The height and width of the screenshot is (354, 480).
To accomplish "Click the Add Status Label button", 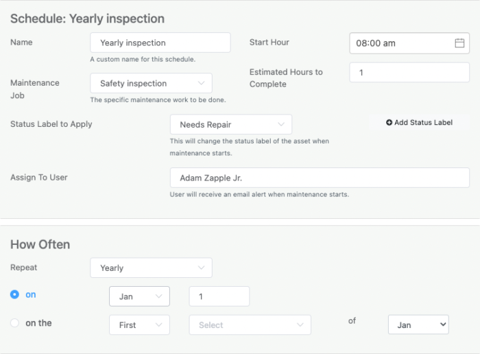I will pos(419,123).
